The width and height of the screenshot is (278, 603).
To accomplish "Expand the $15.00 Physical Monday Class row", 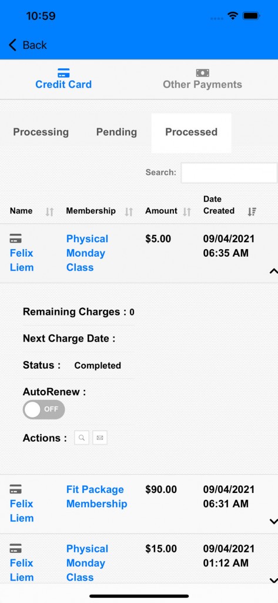I will coord(273,580).
